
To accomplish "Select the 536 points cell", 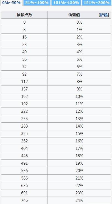I will click(x=24, y=170).
